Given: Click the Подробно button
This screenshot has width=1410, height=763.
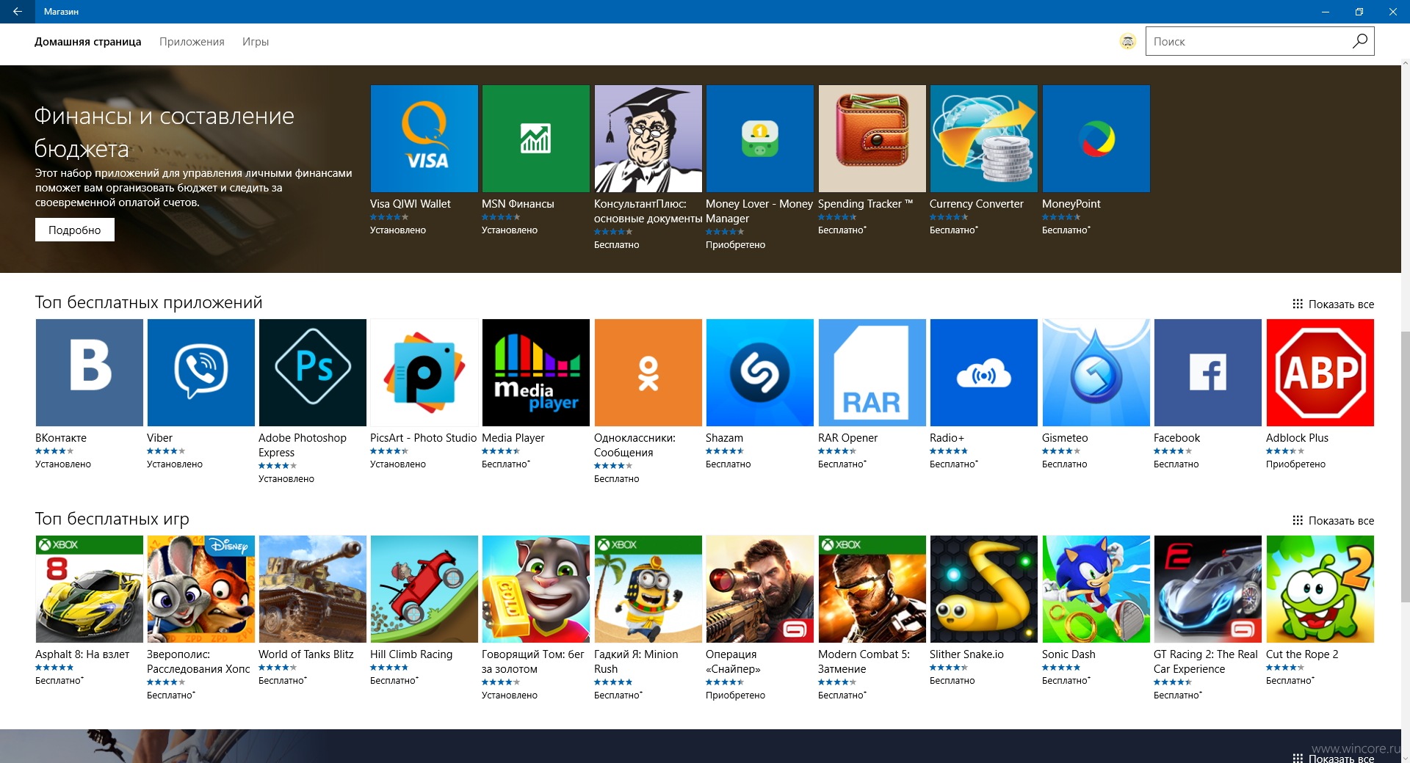Looking at the screenshot, I should tap(75, 230).
